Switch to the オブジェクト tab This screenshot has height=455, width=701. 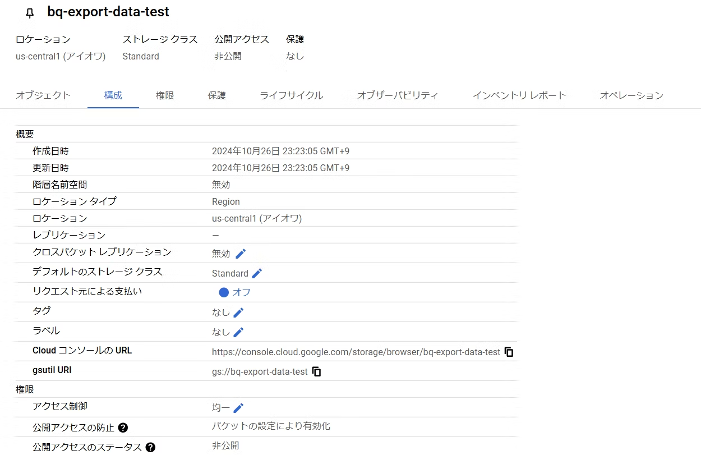point(43,95)
